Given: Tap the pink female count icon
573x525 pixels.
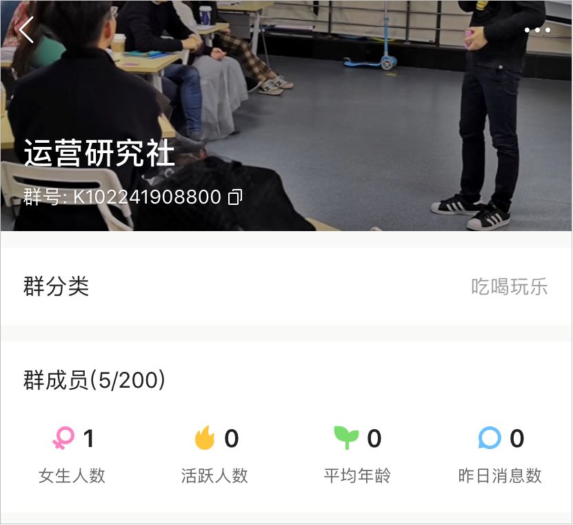Looking at the screenshot, I should (x=63, y=437).
